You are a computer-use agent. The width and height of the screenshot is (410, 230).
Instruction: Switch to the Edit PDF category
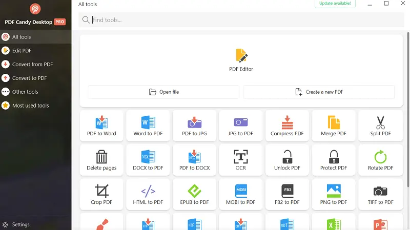(35, 51)
